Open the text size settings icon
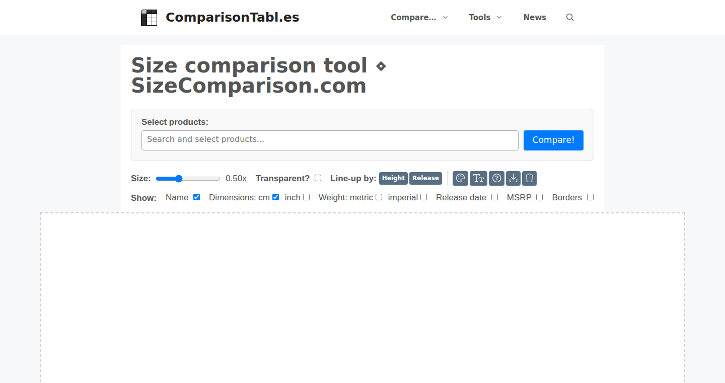 click(479, 178)
